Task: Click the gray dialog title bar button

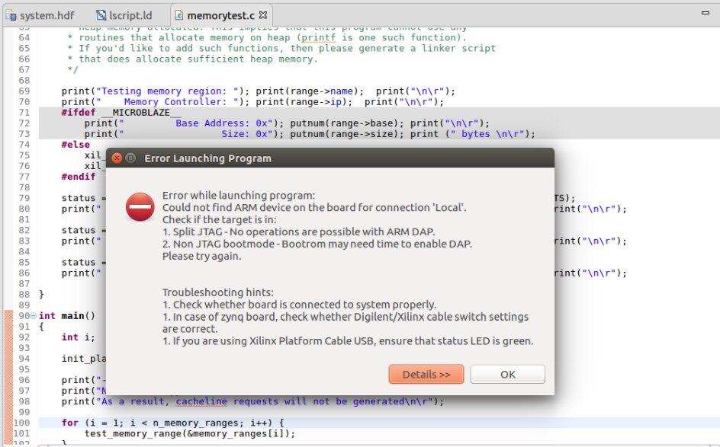Action: tap(130, 158)
